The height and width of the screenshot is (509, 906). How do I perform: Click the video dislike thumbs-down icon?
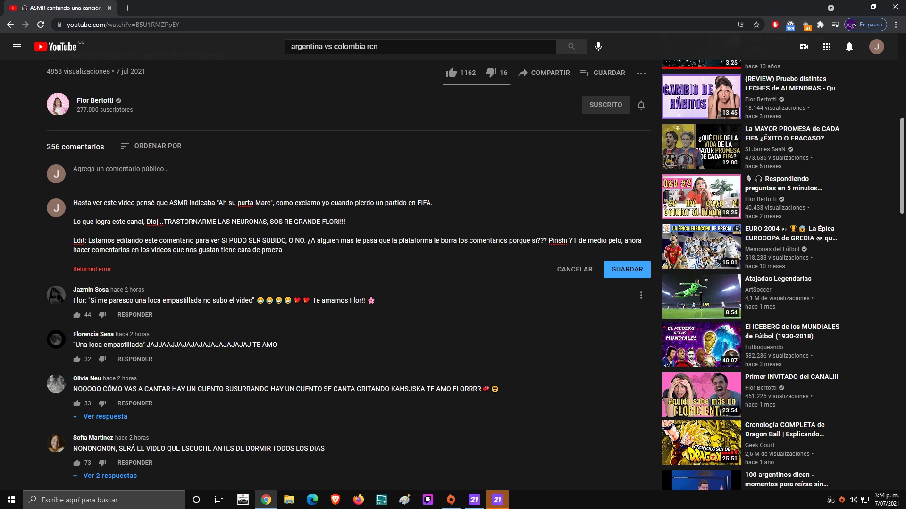491,73
